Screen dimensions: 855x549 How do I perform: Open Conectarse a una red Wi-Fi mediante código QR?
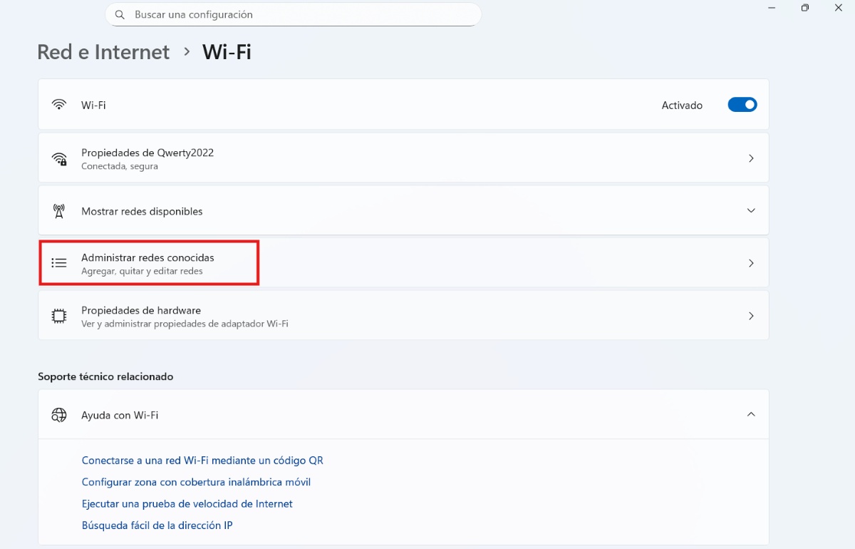click(x=202, y=460)
